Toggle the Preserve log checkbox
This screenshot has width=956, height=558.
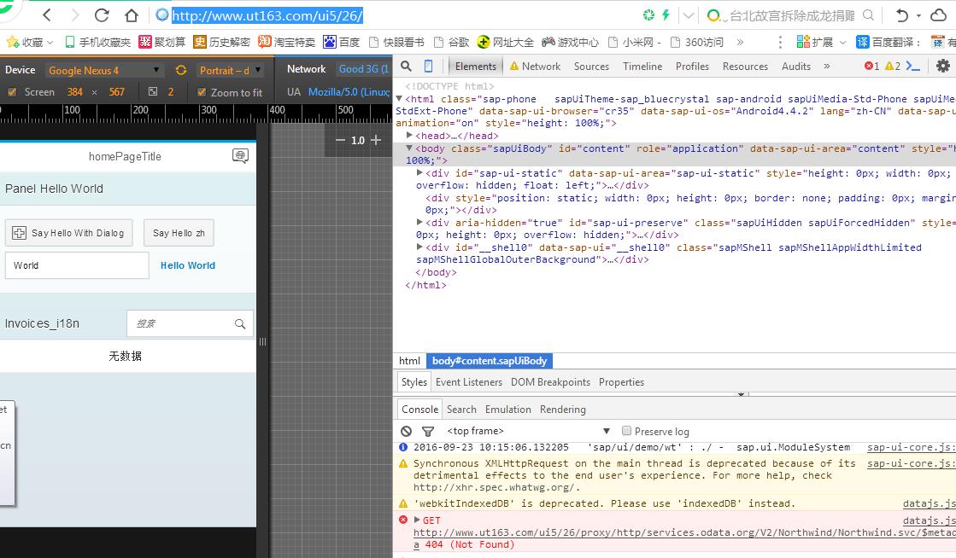[626, 431]
